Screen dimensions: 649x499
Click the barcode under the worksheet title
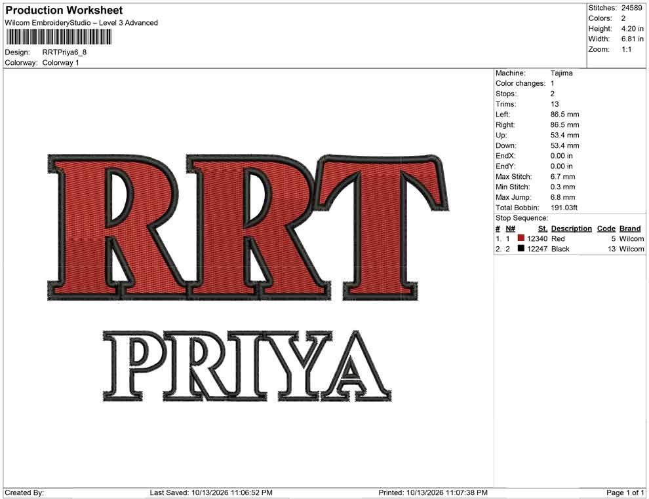58,37
